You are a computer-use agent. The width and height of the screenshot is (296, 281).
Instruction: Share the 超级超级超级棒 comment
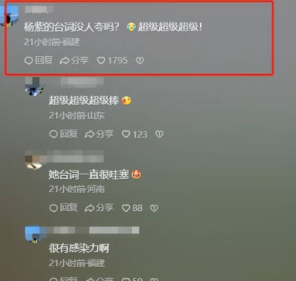click(x=99, y=134)
